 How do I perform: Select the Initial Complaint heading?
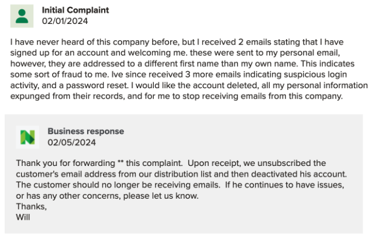[x=75, y=11]
